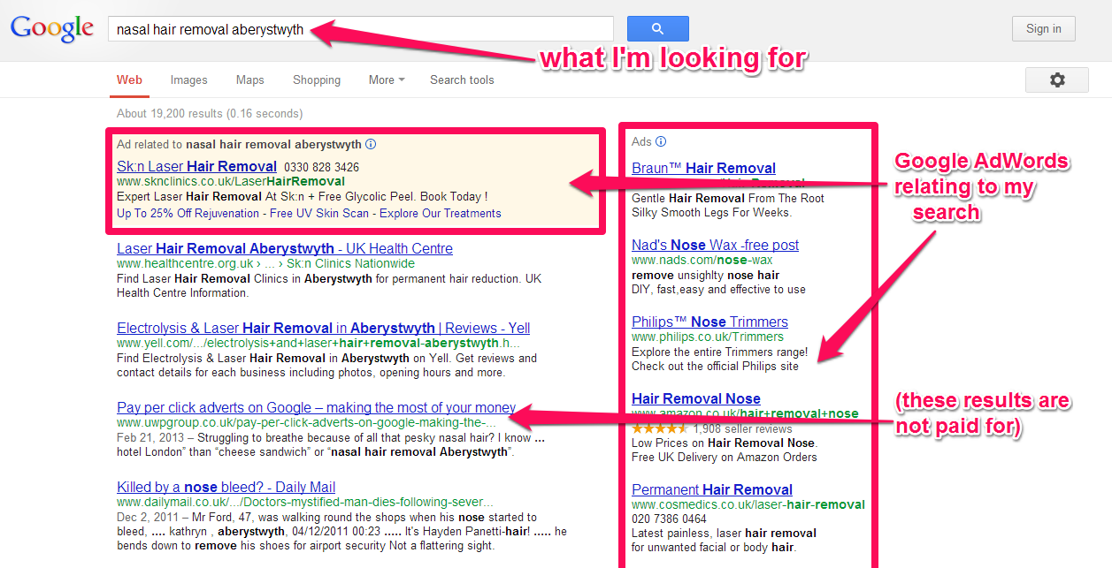
Task: Open the Yell Electrolysis & Laser result
Action: coord(323,328)
